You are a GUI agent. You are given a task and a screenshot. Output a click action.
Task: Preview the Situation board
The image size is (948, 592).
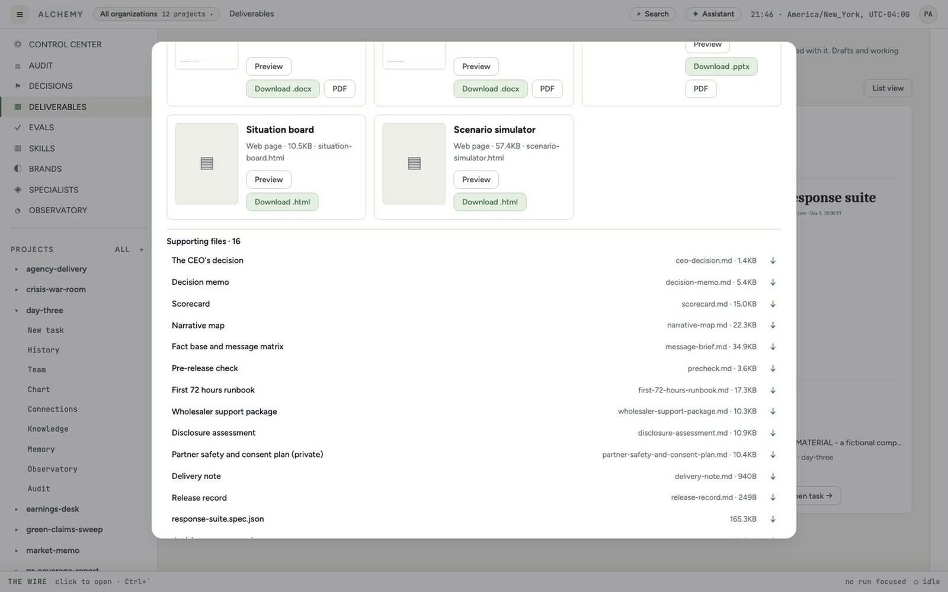coord(269,179)
